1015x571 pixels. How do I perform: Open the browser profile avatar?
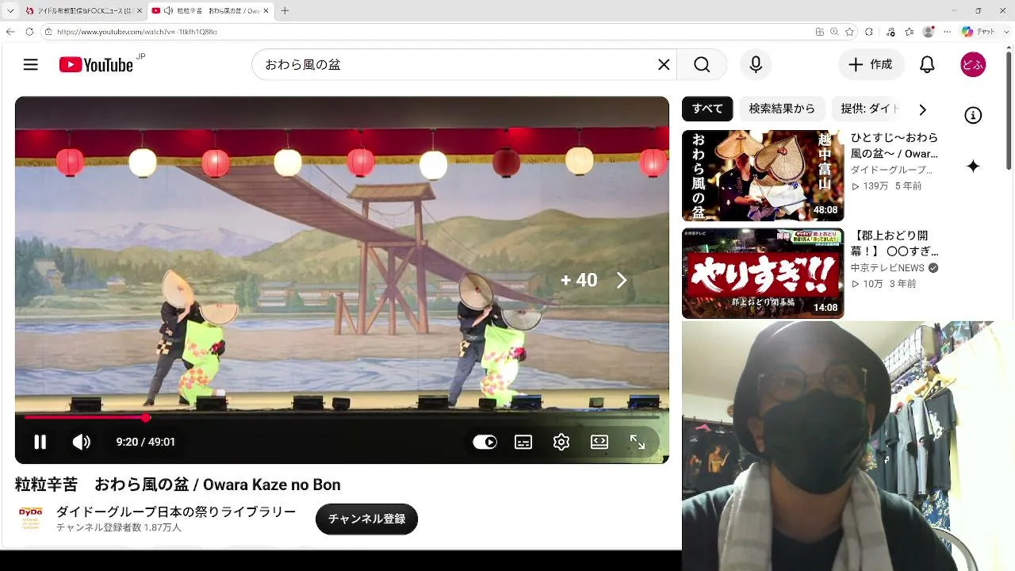pyautogui.click(x=929, y=32)
